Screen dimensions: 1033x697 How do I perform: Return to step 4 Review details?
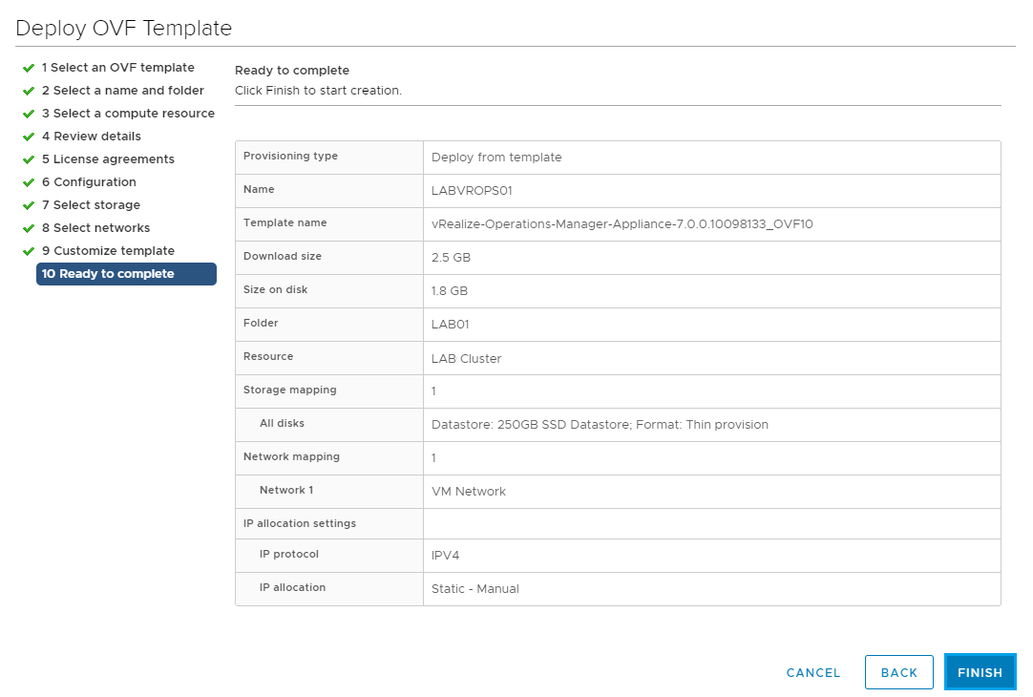click(91, 137)
